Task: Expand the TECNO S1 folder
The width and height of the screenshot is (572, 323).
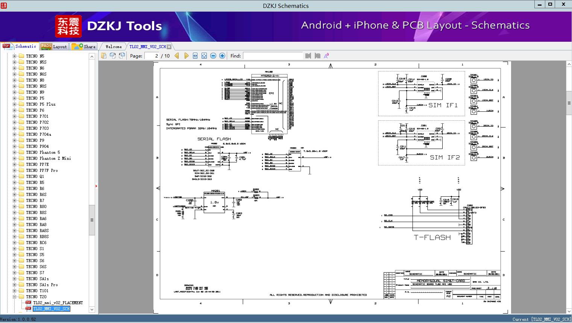Action: pyautogui.click(x=14, y=249)
